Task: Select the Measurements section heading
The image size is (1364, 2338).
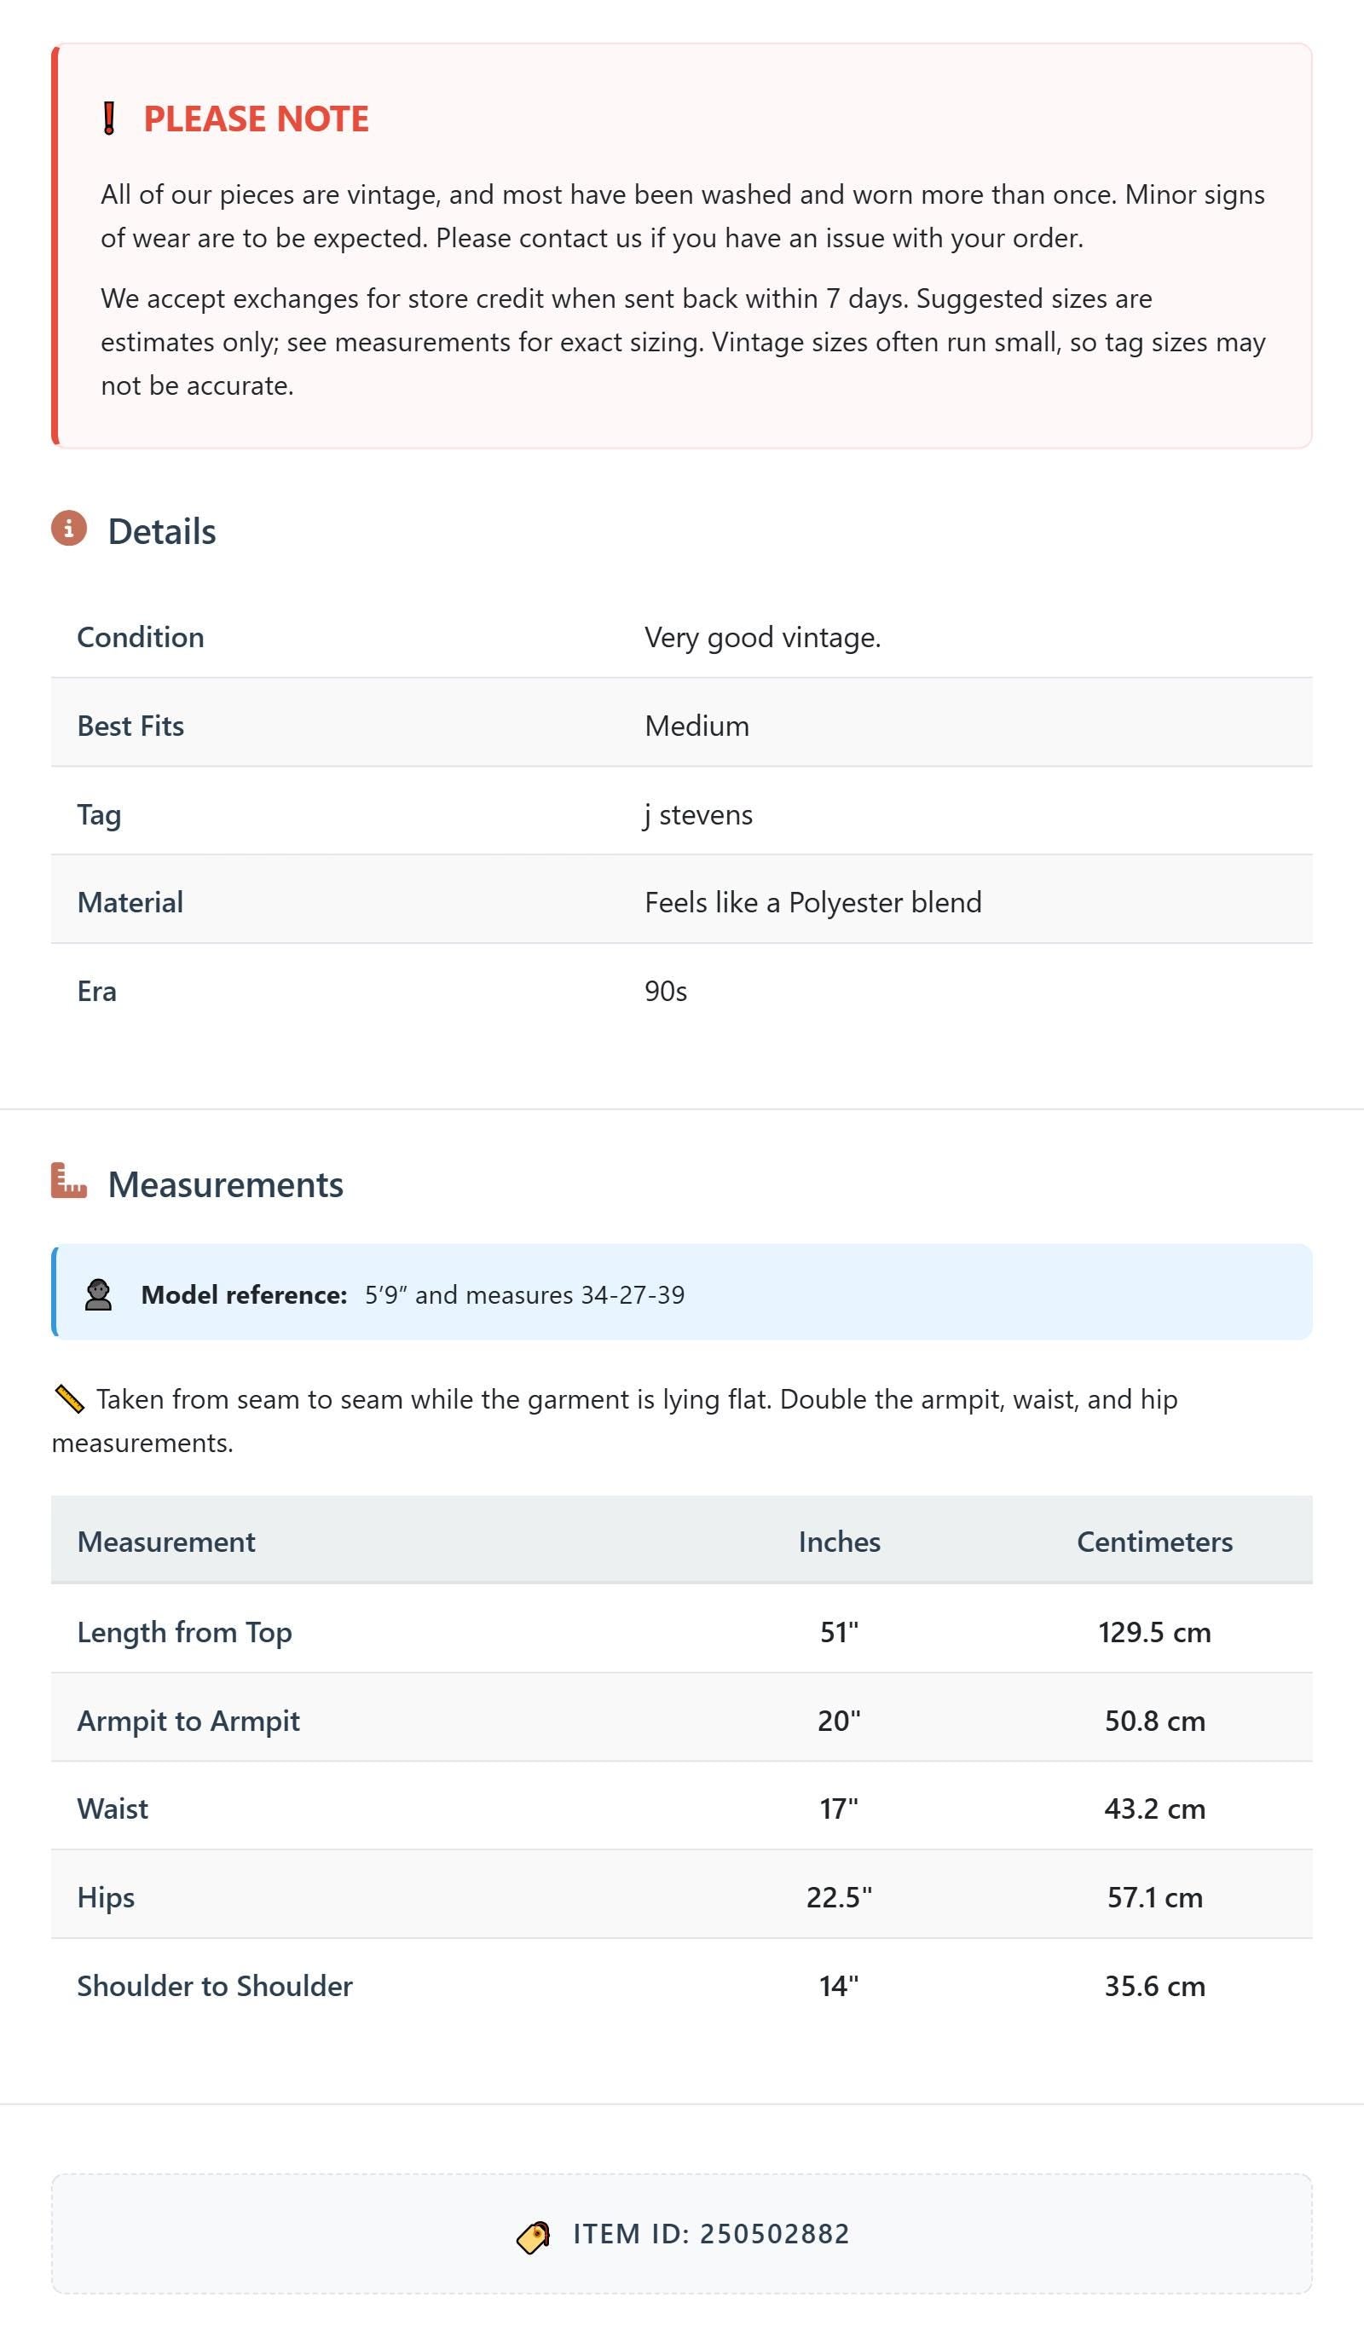Action: click(x=225, y=1184)
